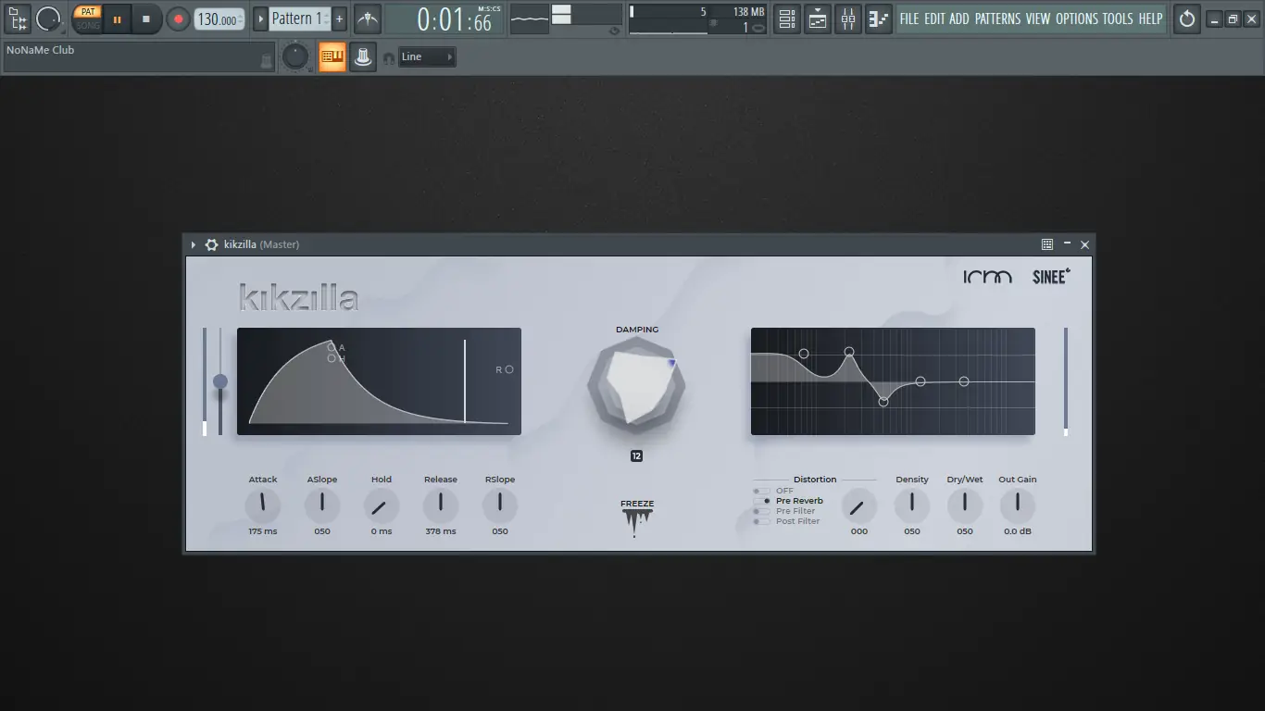Open the piano roll icon

[x=879, y=19]
